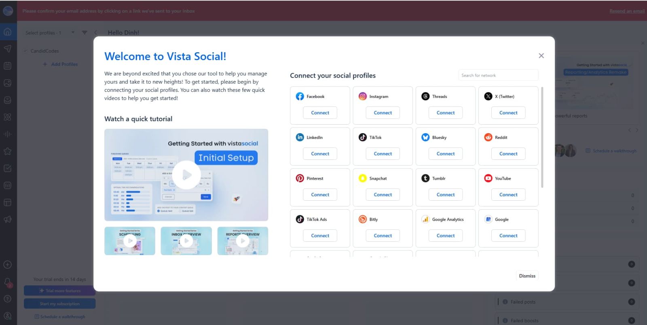The height and width of the screenshot is (325, 647).
Task: Open the Select profiles dropdown
Action: tap(50, 33)
